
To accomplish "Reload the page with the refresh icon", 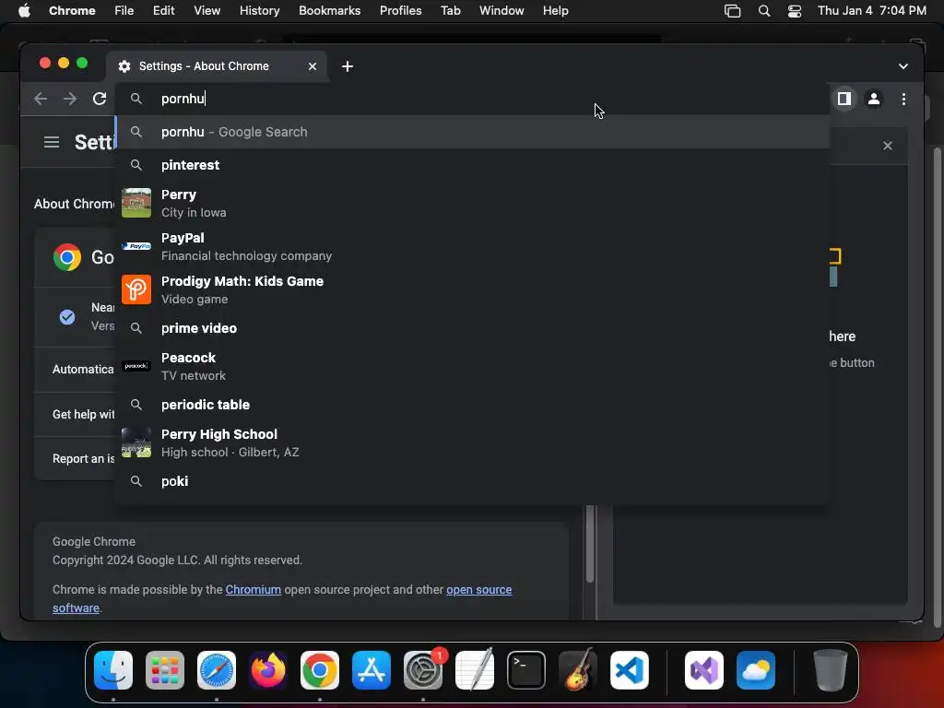I will 100,99.
